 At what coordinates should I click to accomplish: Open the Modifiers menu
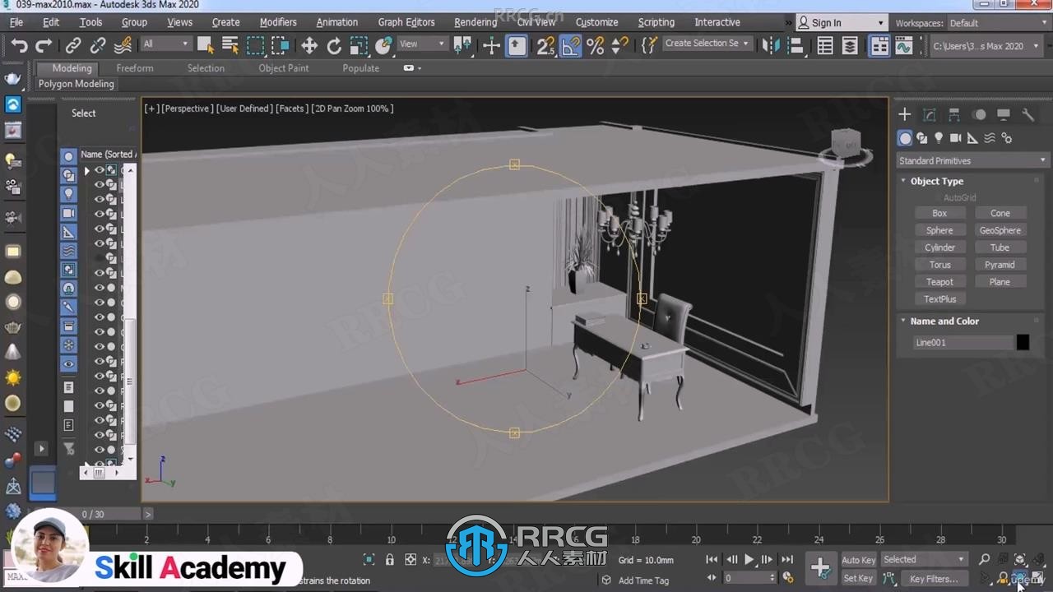[x=278, y=22]
